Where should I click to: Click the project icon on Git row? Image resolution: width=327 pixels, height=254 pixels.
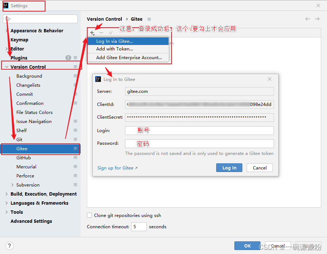pyautogui.click(x=76, y=139)
